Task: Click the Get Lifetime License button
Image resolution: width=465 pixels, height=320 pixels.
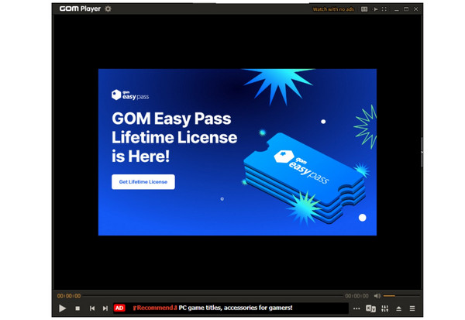Action: tap(143, 182)
